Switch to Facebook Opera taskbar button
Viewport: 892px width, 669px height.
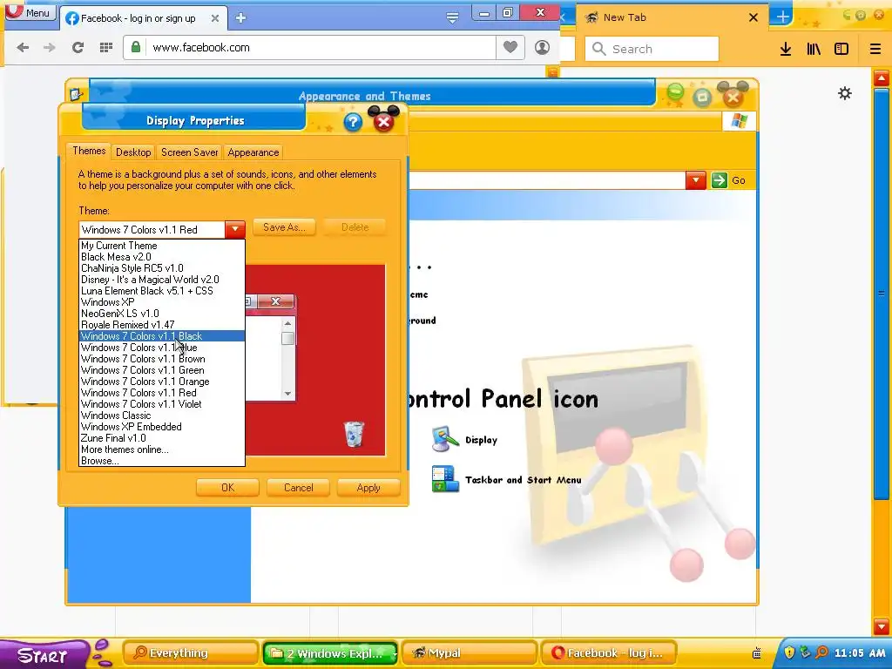(x=609, y=653)
